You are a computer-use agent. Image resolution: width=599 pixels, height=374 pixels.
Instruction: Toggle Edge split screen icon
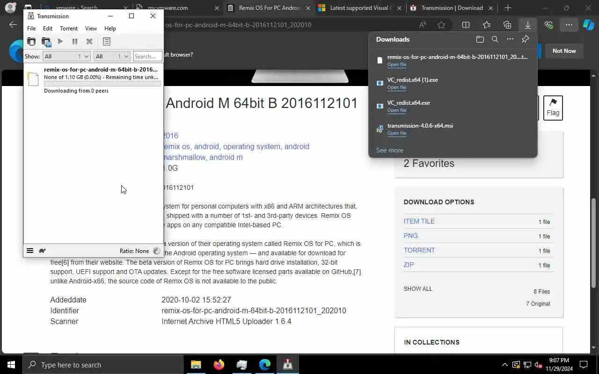coord(466,25)
